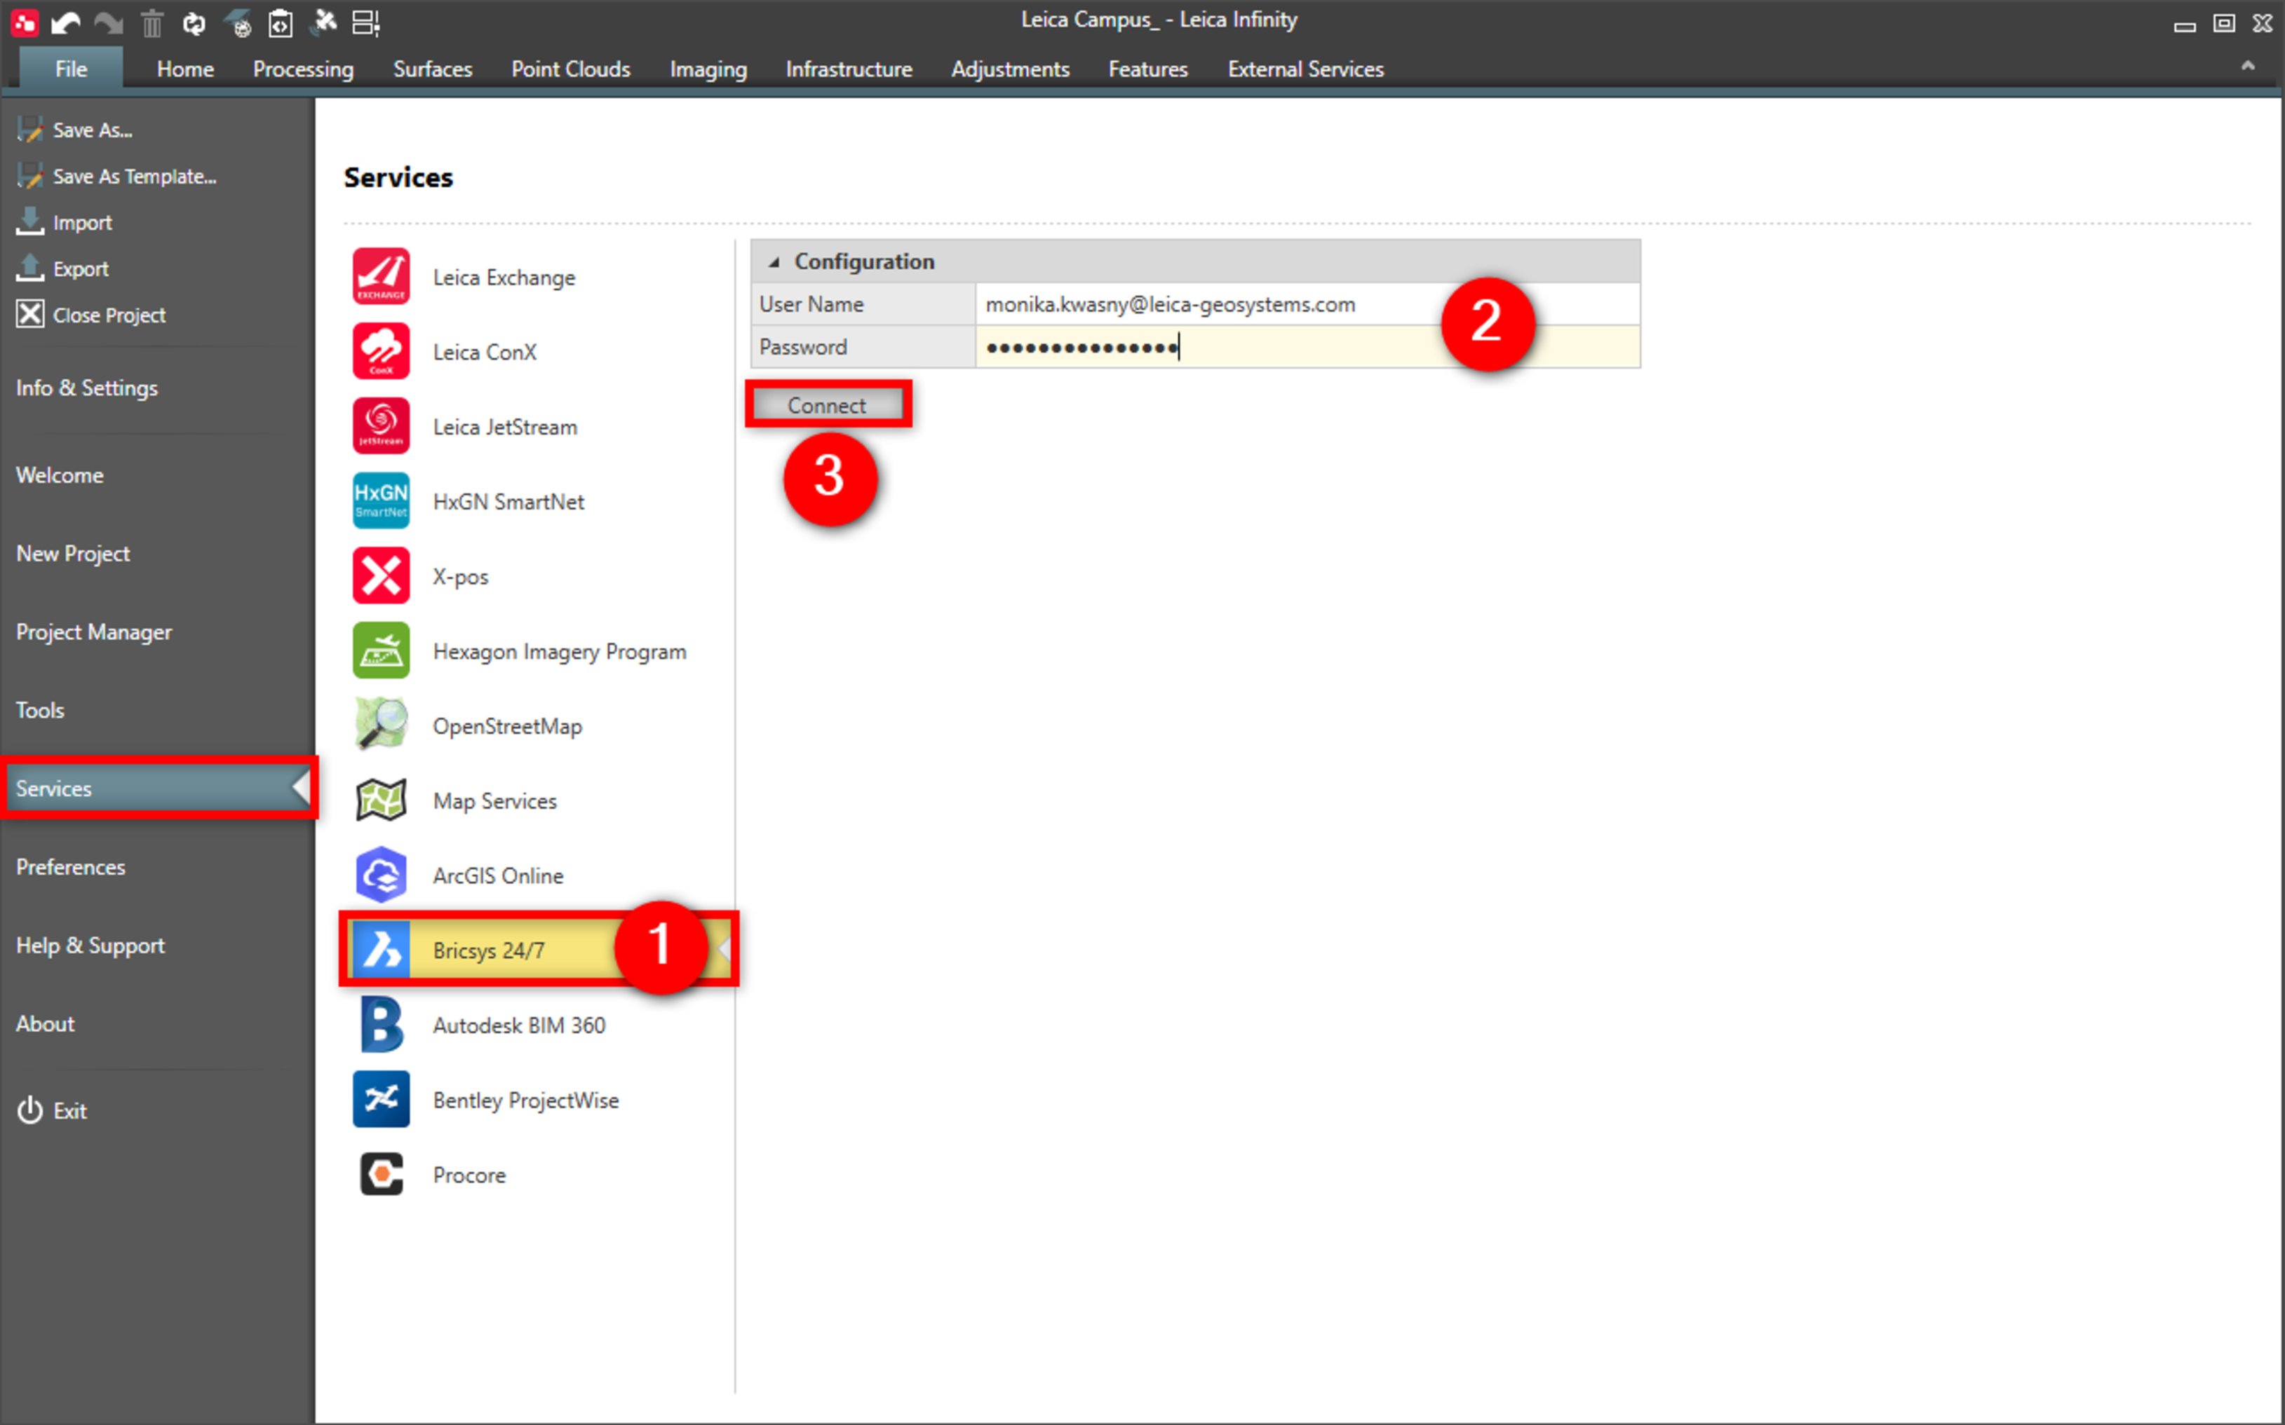Open Project Manager in sidebar
Viewport: 2285px width, 1425px height.
pyautogui.click(x=93, y=632)
